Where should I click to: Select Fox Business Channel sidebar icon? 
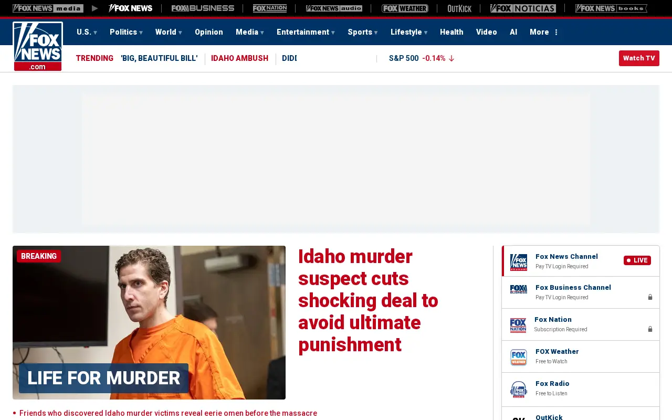click(519, 289)
